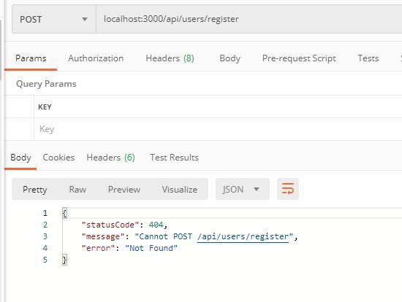Switch to Raw response view
The image size is (402, 302).
tap(77, 190)
